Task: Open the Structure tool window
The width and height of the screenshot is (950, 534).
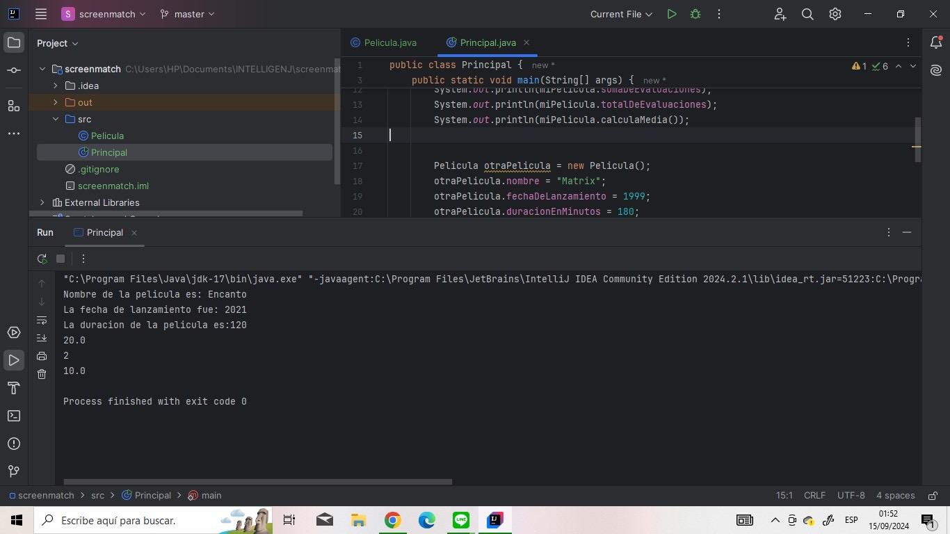Action: pyautogui.click(x=14, y=106)
